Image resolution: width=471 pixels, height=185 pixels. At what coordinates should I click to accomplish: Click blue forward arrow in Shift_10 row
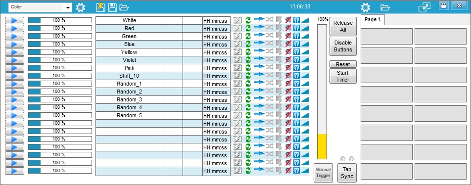click(259, 75)
